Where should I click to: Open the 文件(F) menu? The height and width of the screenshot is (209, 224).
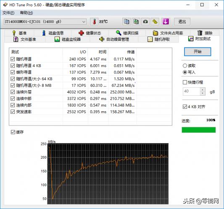[x=8, y=13]
